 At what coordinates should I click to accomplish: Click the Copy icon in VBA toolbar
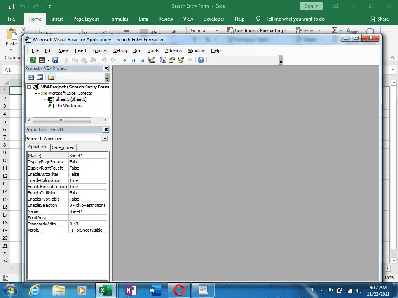coord(75,60)
